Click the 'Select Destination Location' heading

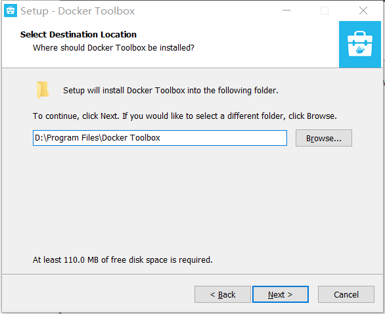[78, 35]
